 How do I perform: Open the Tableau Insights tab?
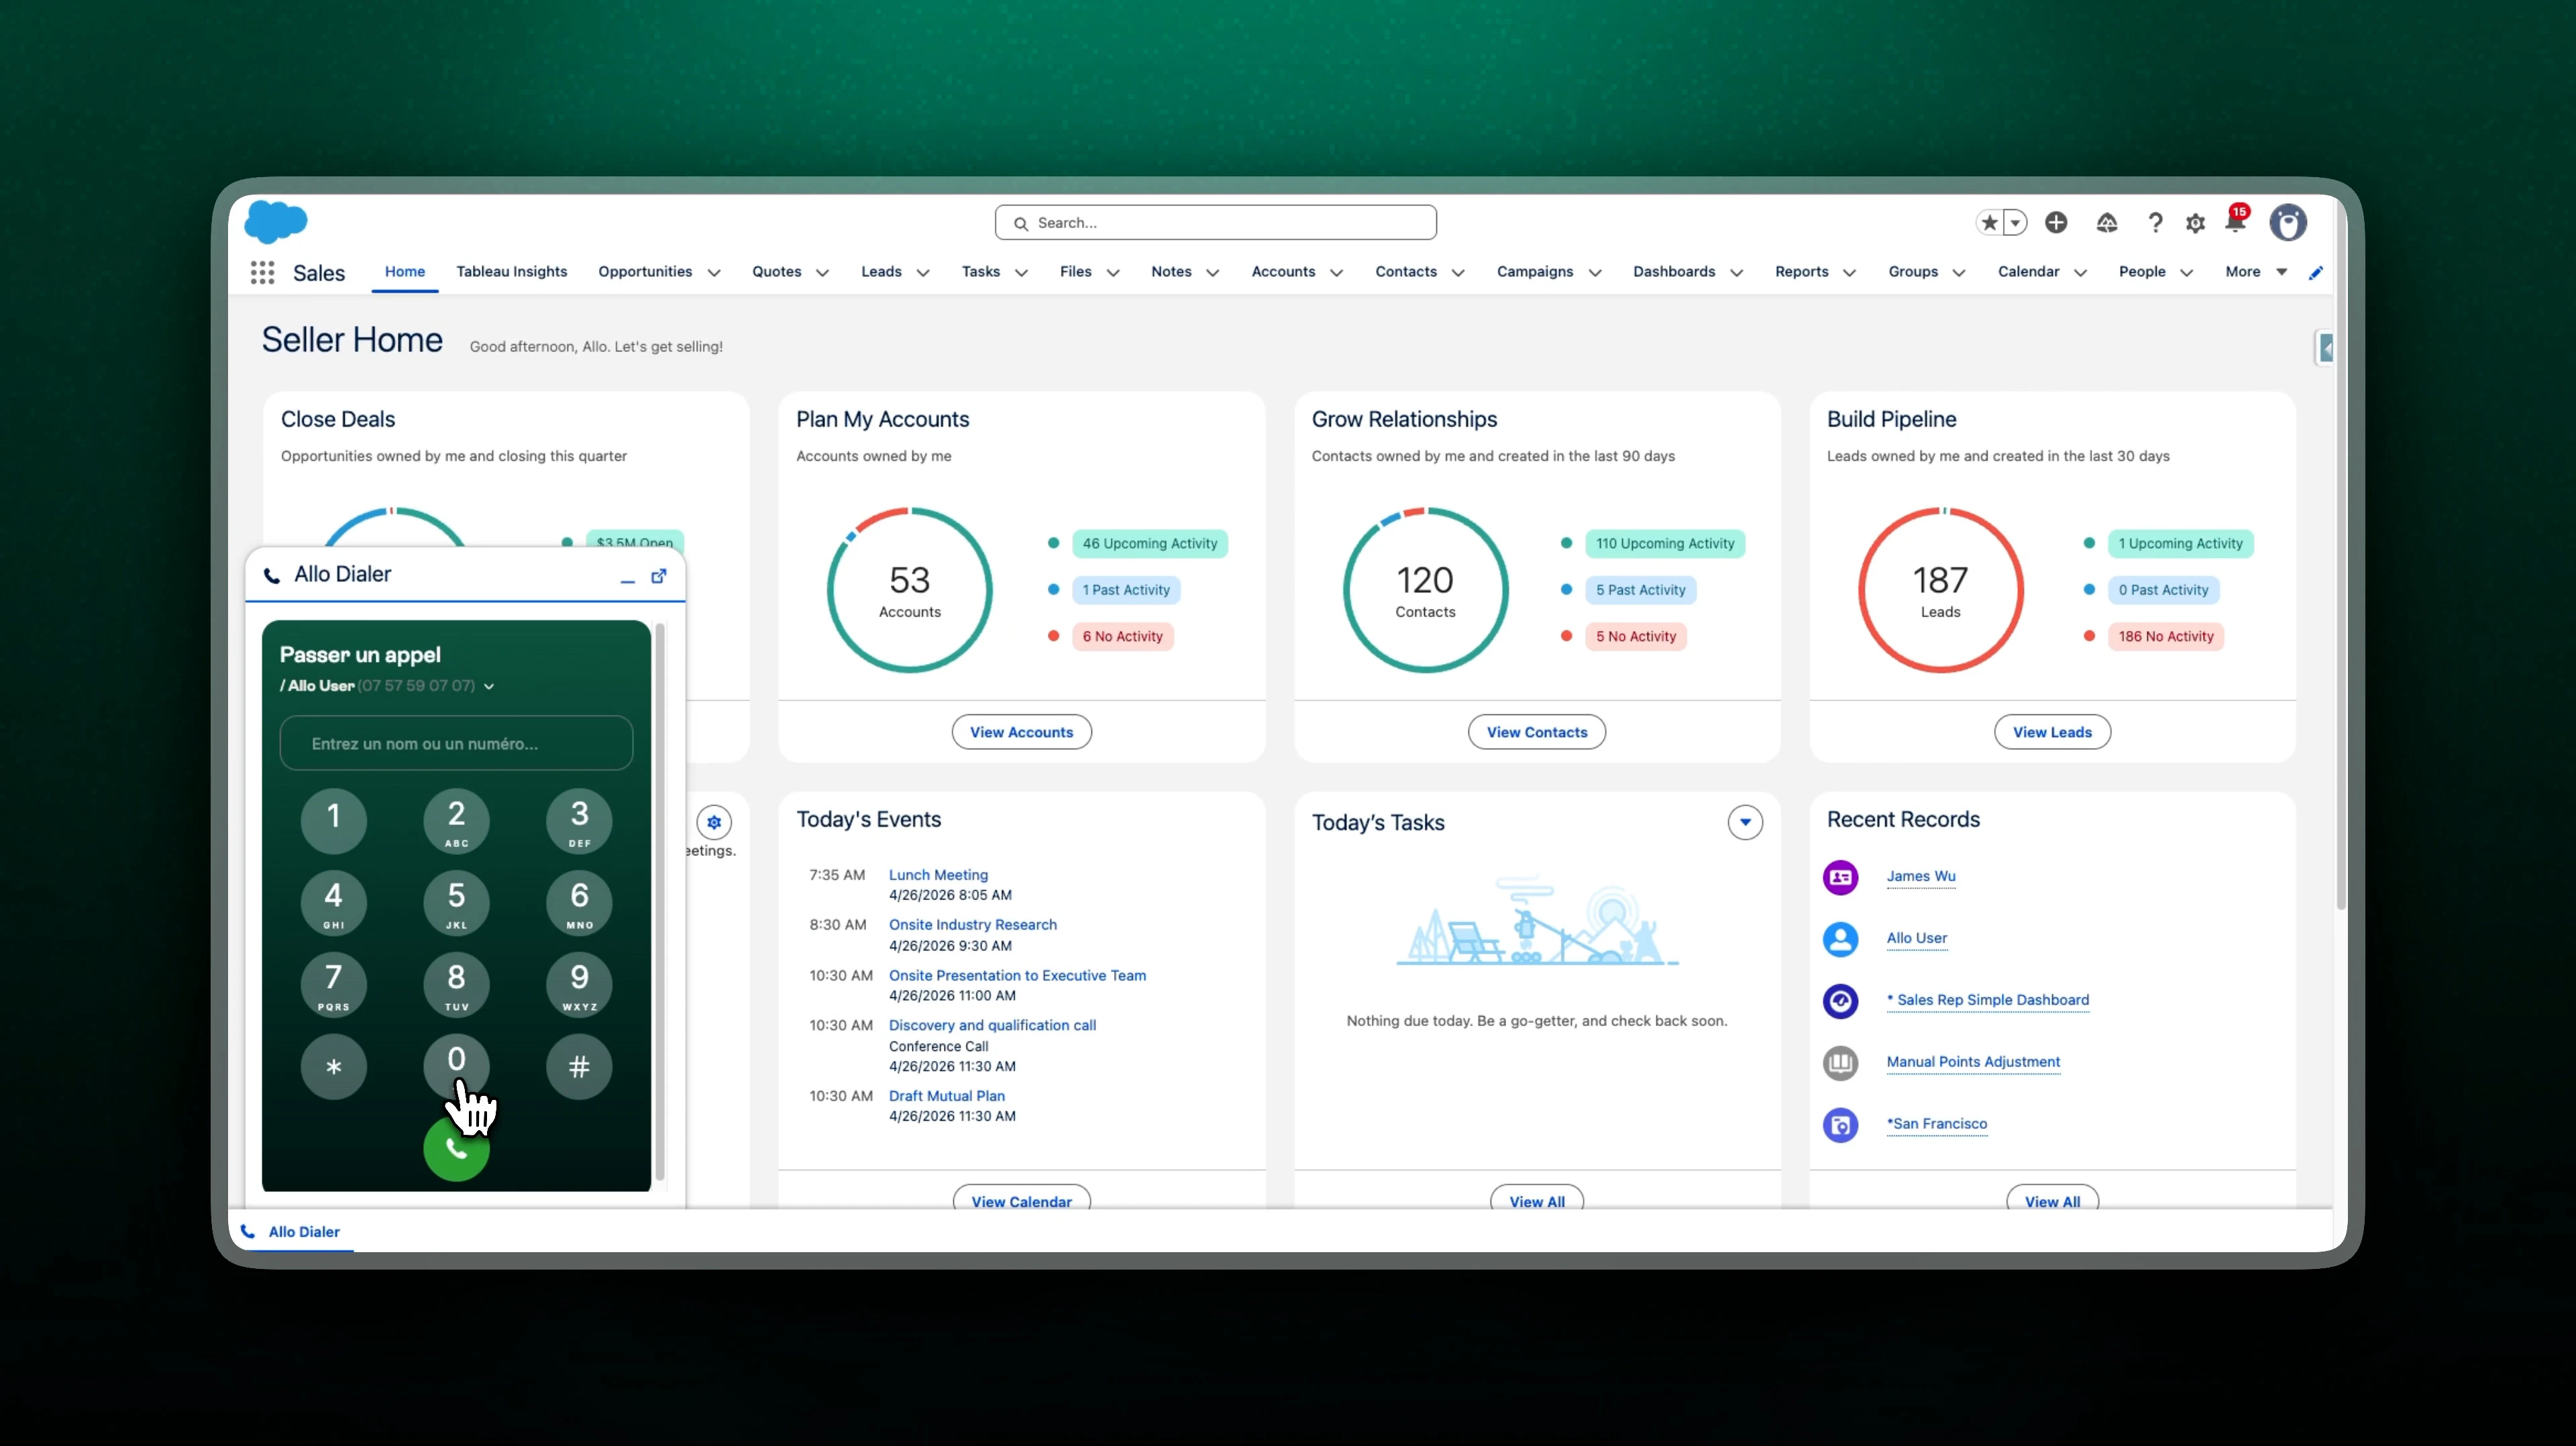coord(512,272)
